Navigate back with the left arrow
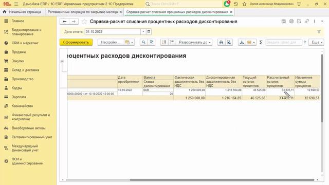Viewport: 329px width, 185px height. 65,22
